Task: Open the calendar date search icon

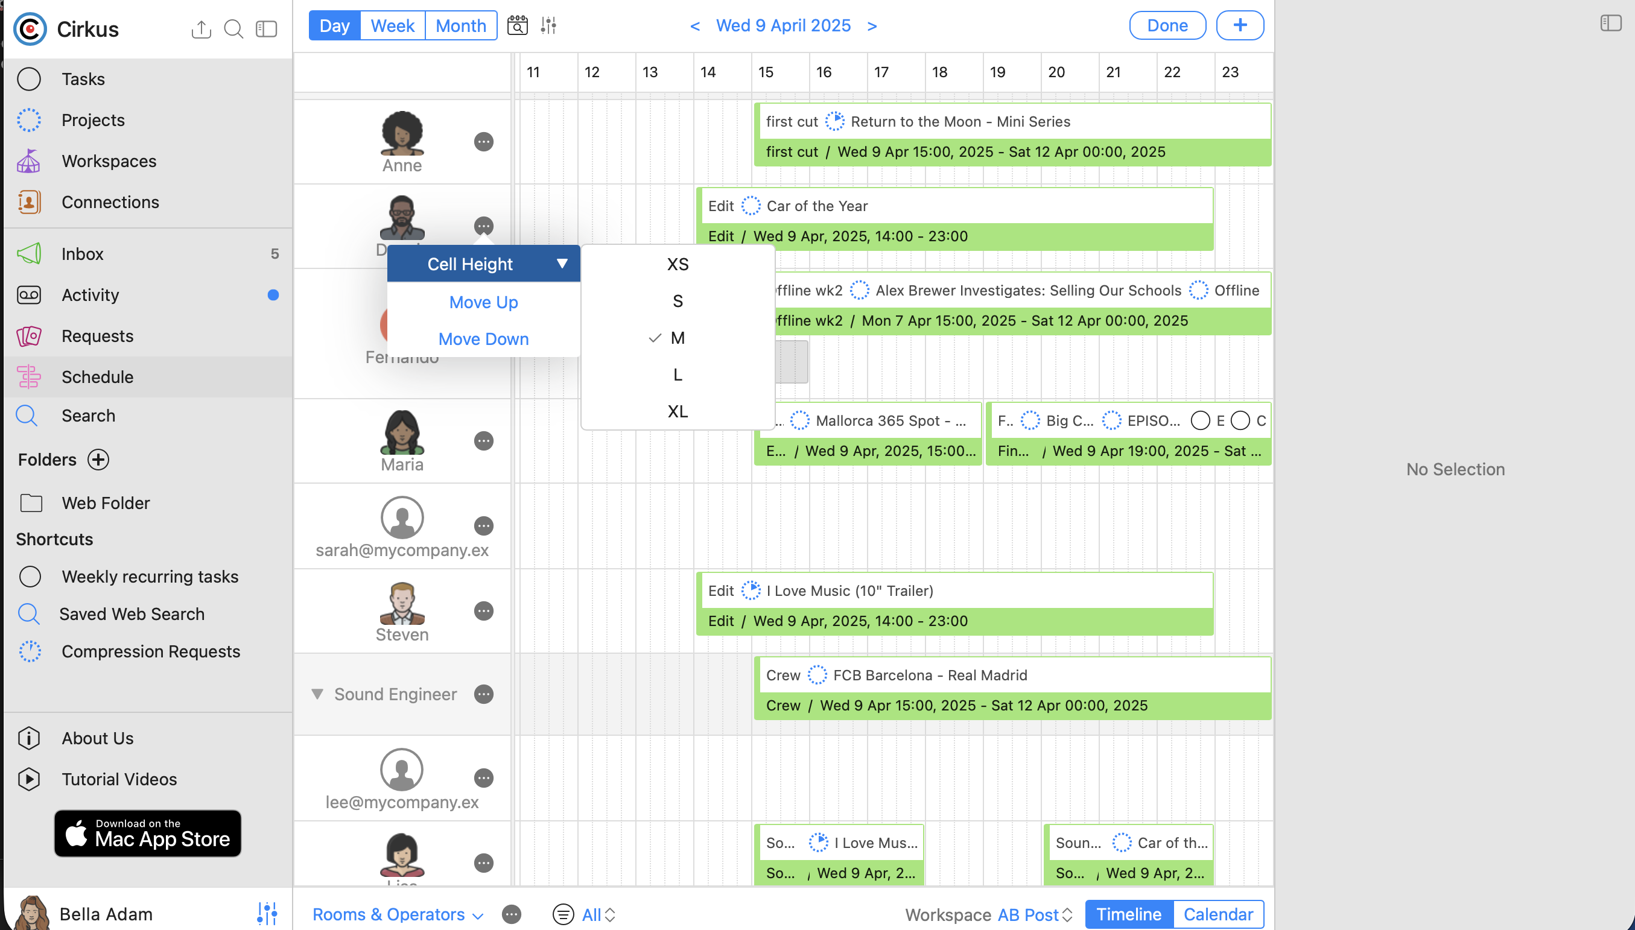Action: pyautogui.click(x=517, y=25)
